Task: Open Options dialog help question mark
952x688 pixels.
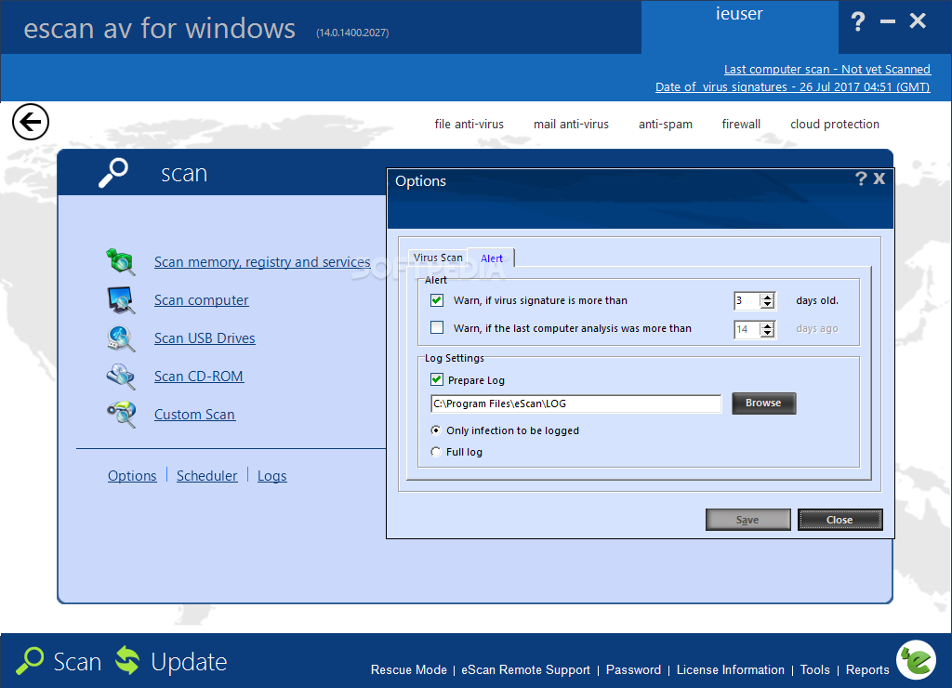Action: 861,179
